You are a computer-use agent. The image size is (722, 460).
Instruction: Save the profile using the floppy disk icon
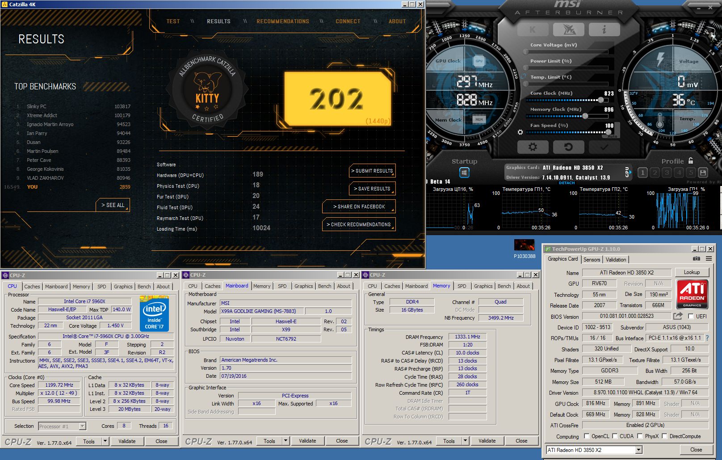[703, 173]
